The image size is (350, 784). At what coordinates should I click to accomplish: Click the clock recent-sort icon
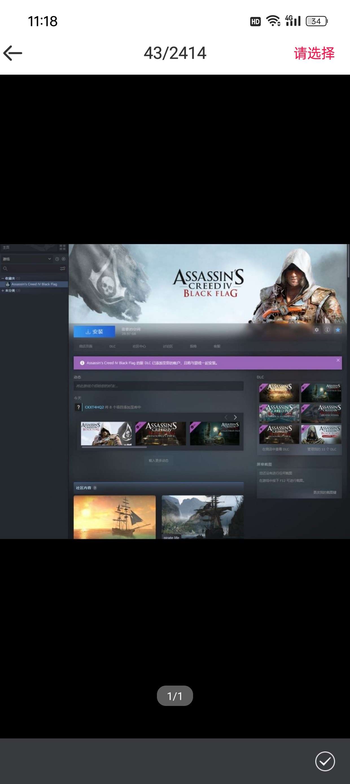tap(57, 259)
